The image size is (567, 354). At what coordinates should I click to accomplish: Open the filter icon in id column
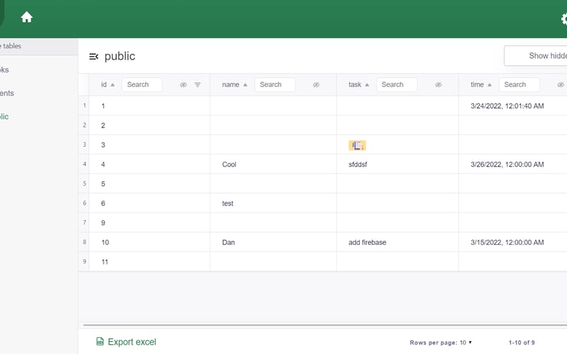pyautogui.click(x=198, y=85)
